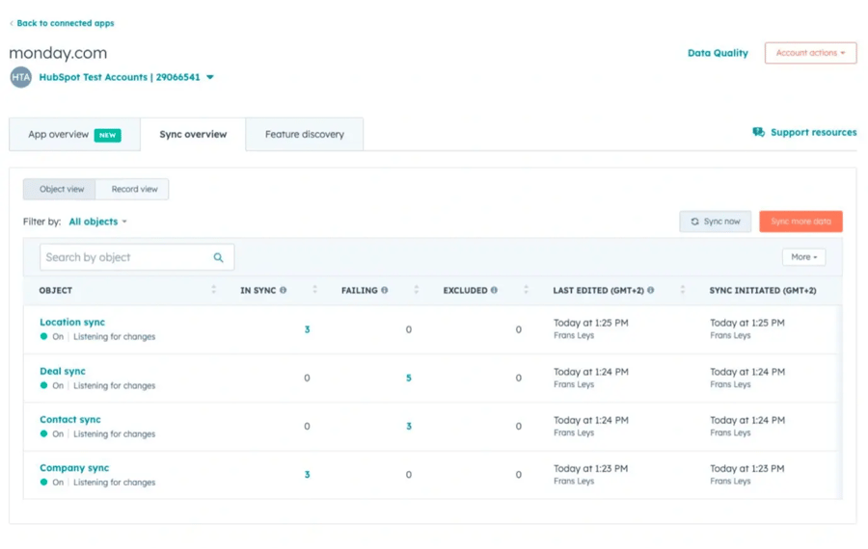Click Contact sync failing count 3
The image size is (868, 549).
click(x=409, y=427)
